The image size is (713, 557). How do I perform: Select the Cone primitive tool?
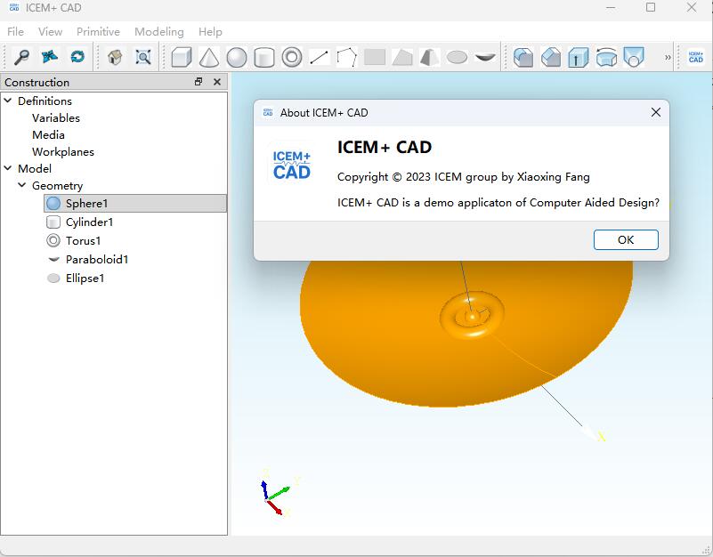pyautogui.click(x=208, y=56)
